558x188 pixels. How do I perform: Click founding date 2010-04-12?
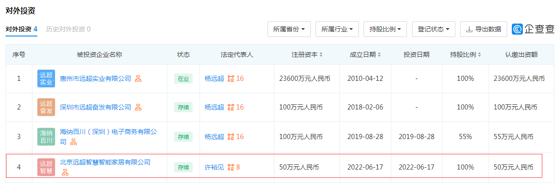click(x=365, y=79)
